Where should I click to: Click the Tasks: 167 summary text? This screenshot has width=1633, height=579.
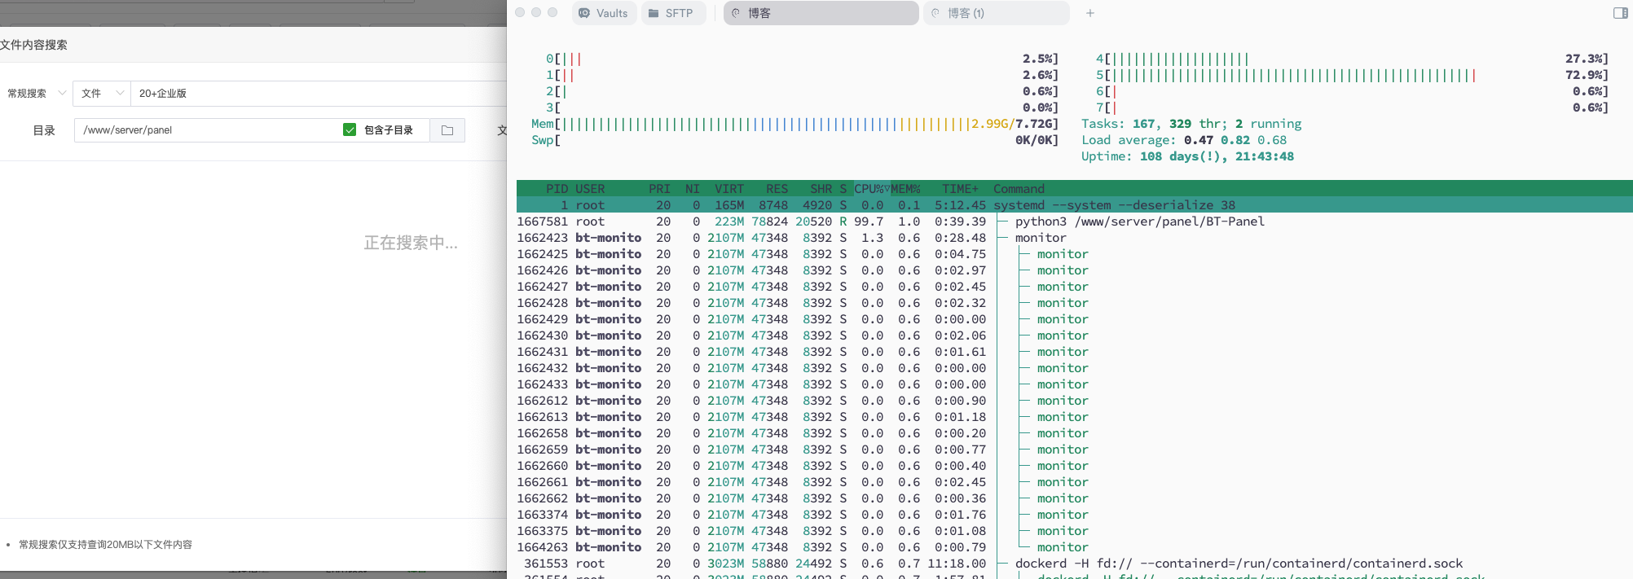pos(1191,124)
